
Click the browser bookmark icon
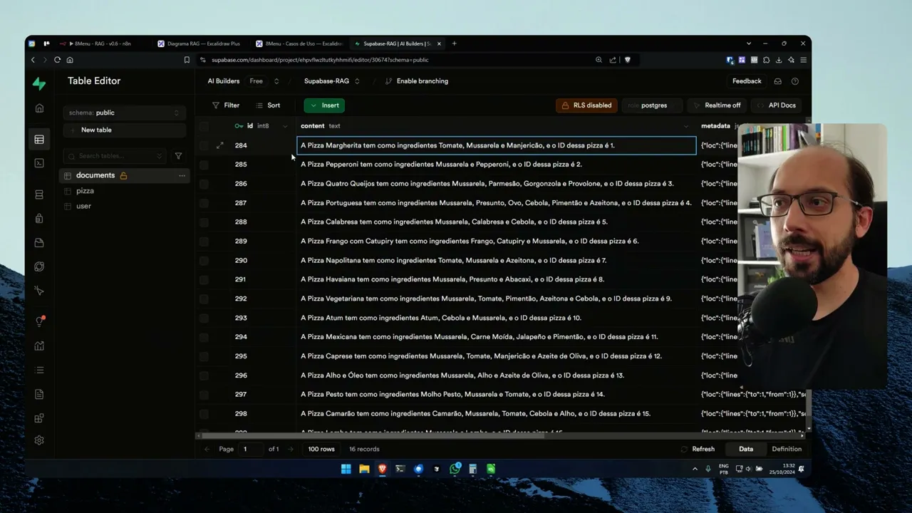click(x=187, y=60)
